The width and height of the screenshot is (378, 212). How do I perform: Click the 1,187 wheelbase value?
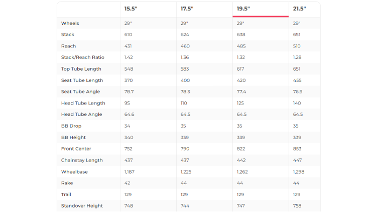tap(131, 171)
